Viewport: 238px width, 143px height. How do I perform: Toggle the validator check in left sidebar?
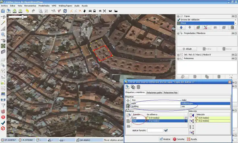pos(3,123)
